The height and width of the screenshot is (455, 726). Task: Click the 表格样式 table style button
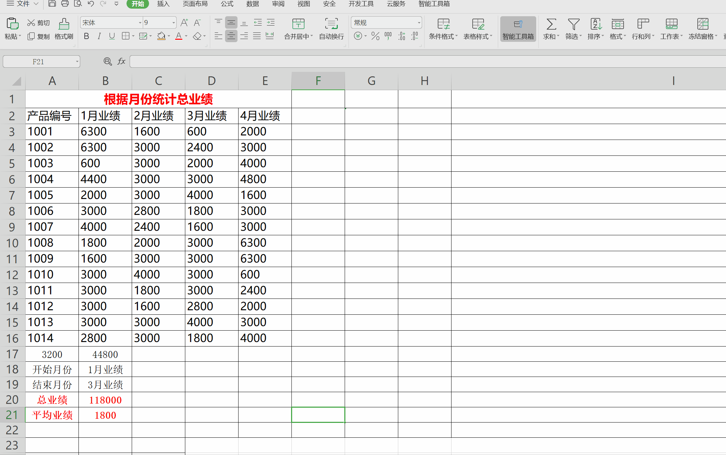pos(478,29)
